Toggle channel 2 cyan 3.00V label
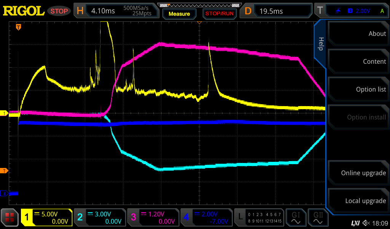This screenshot has height=229, width=390. 99,218
